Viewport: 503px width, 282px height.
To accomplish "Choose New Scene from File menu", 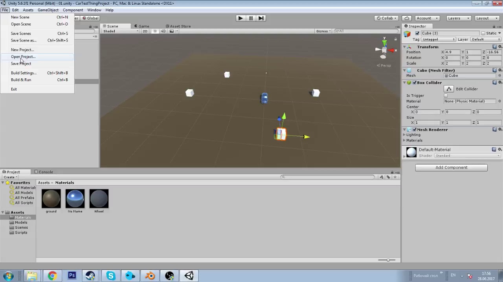I will 37,17.
